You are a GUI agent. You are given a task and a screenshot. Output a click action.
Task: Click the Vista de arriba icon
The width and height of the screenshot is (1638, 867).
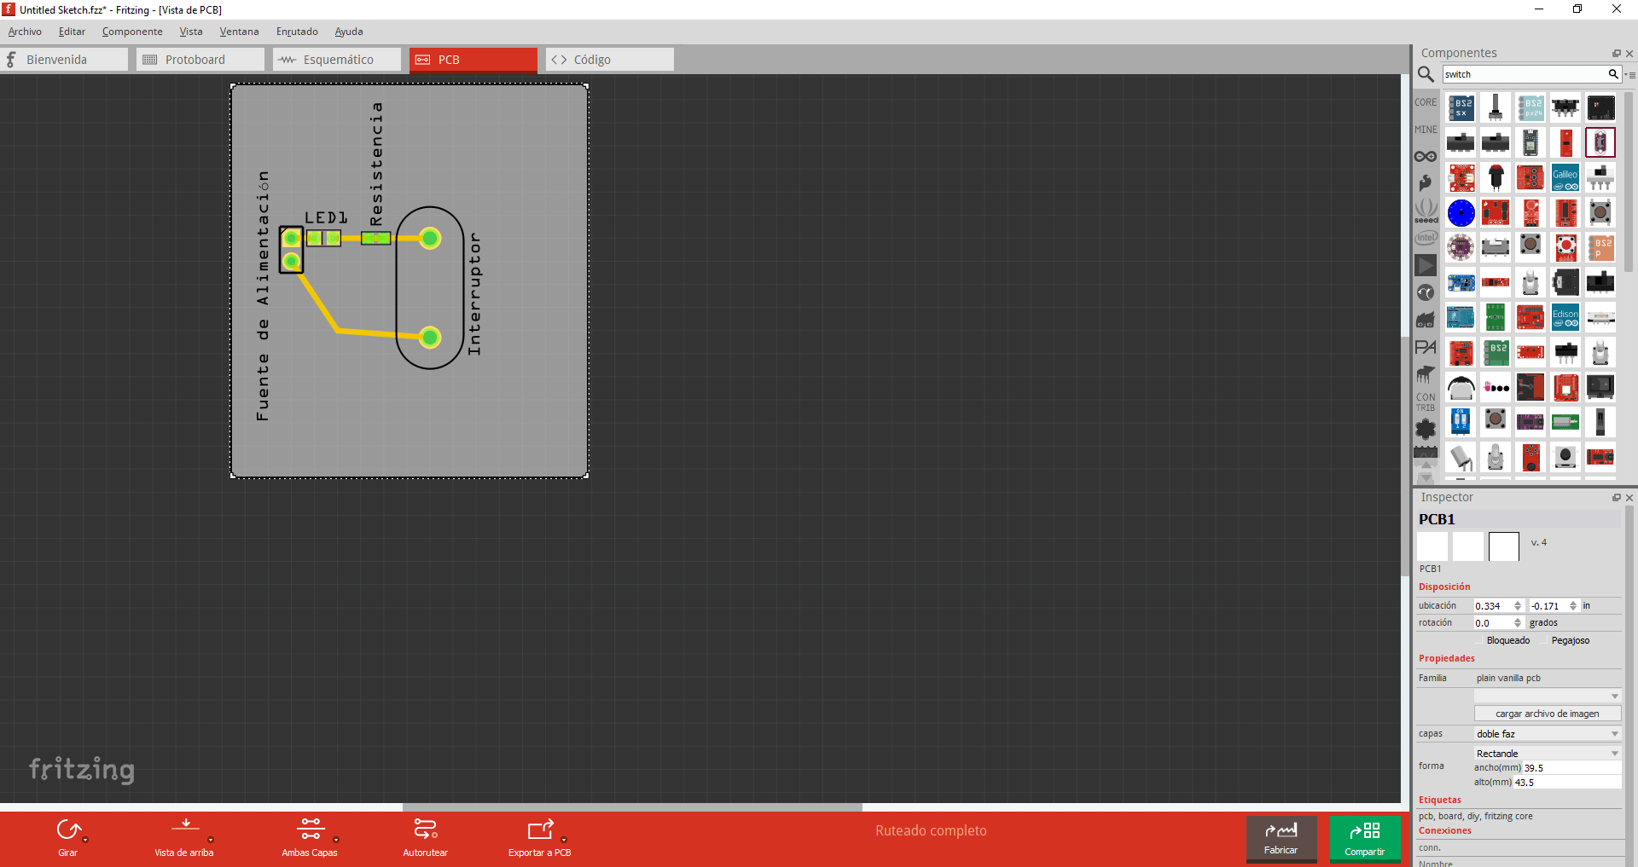tap(185, 827)
